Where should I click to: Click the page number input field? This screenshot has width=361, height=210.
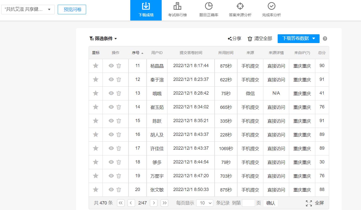(x=248, y=203)
